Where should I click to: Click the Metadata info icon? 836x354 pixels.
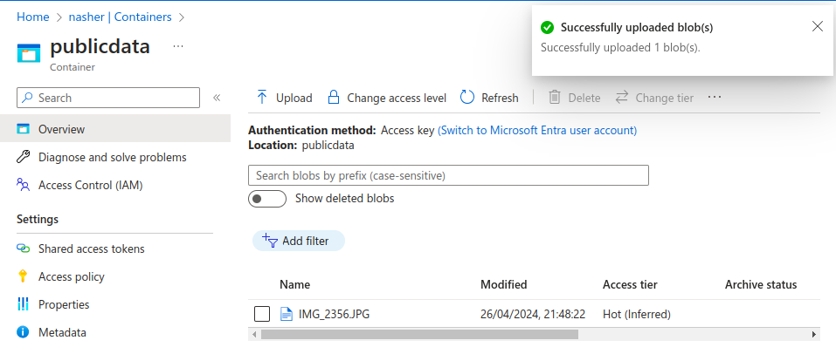point(24,332)
